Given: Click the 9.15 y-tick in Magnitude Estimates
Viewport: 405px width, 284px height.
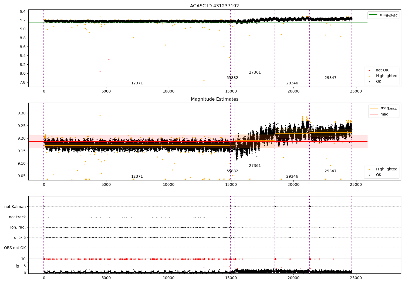Looking at the screenshot, I should tap(22, 151).
